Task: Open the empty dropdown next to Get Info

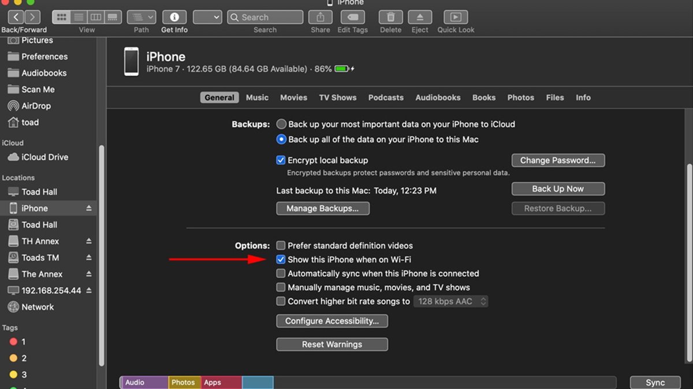Action: click(x=207, y=17)
